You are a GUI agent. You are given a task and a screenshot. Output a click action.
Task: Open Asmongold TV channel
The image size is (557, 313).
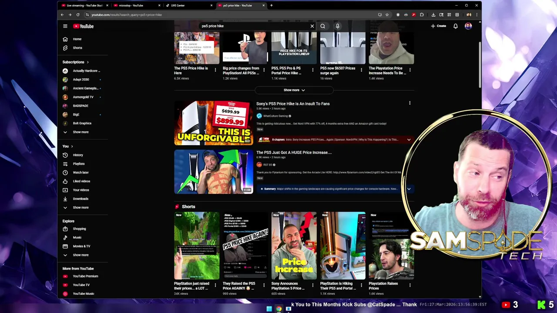coord(83,97)
